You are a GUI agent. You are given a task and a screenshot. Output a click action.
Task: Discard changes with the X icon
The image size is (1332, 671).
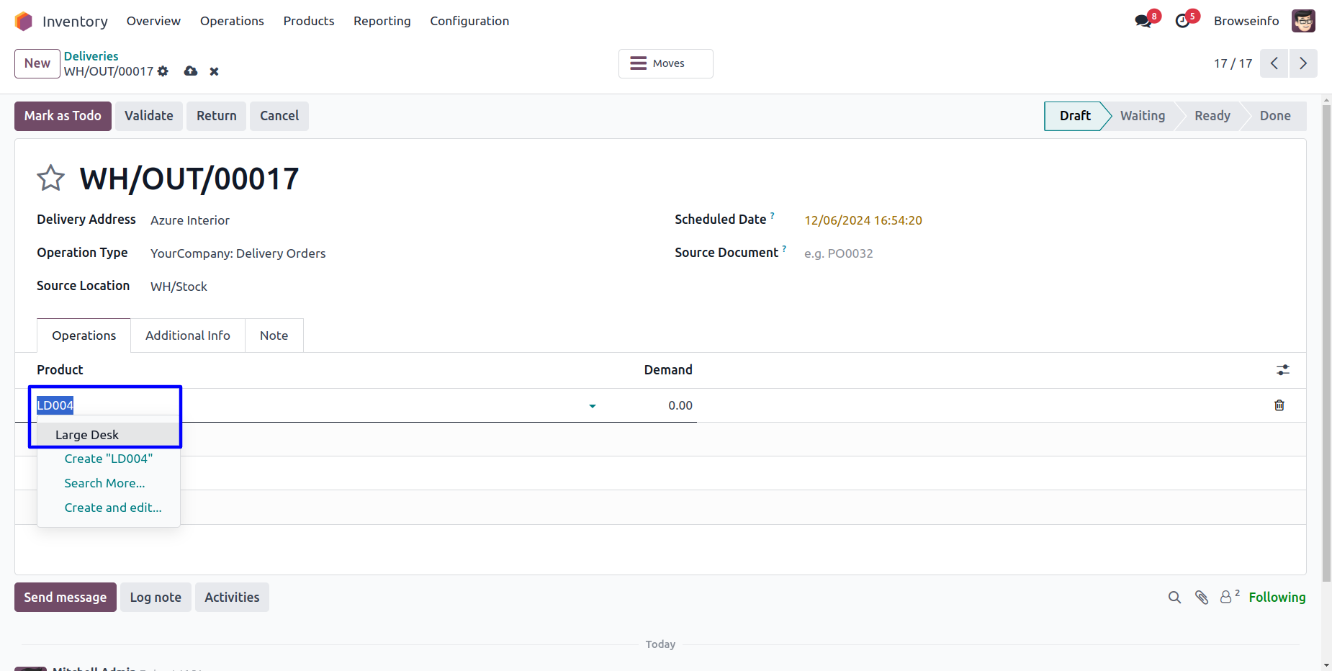(x=214, y=71)
